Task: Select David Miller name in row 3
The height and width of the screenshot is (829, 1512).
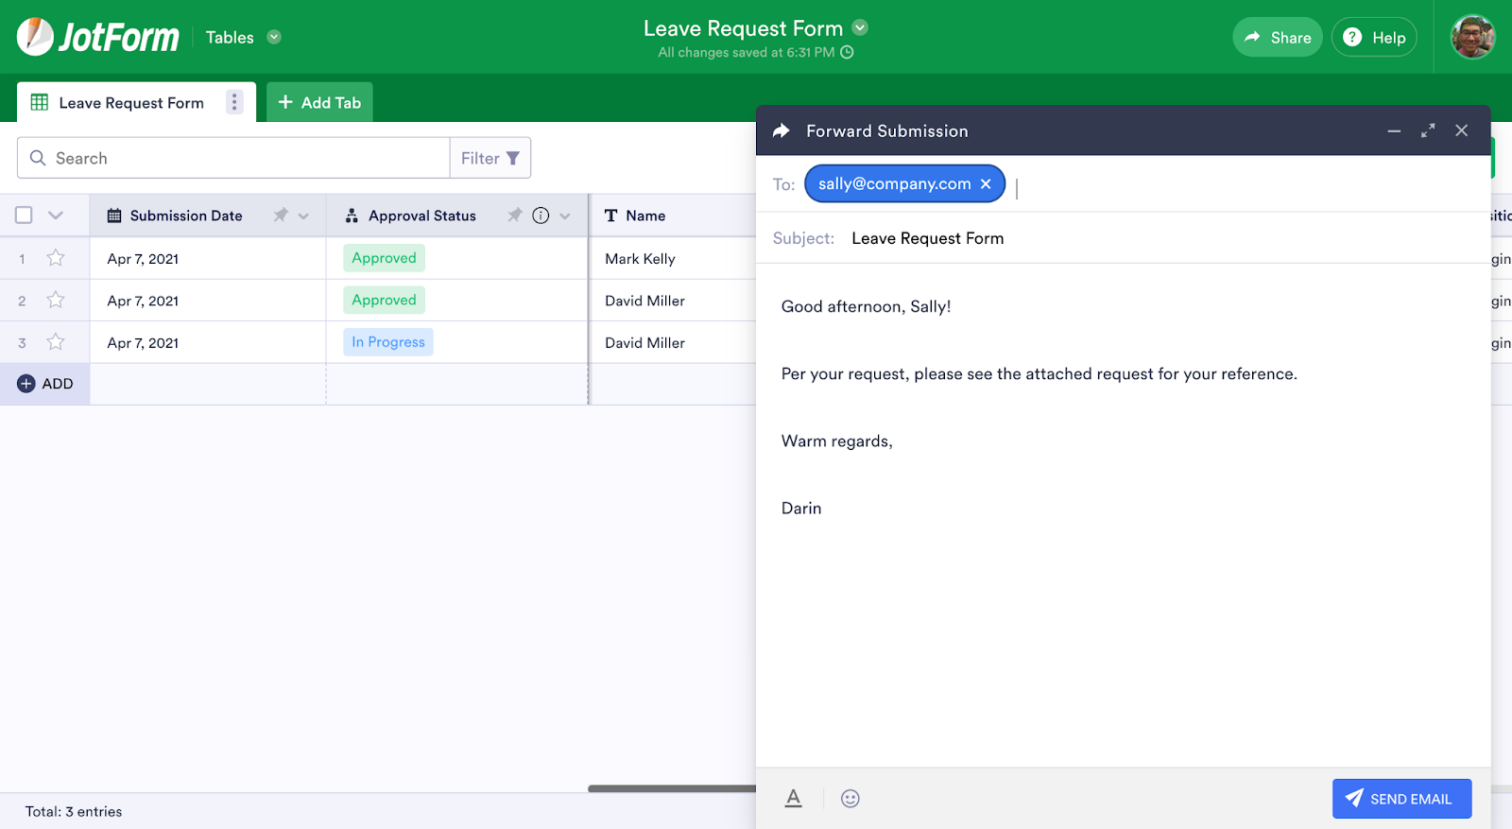Action: pos(673,342)
